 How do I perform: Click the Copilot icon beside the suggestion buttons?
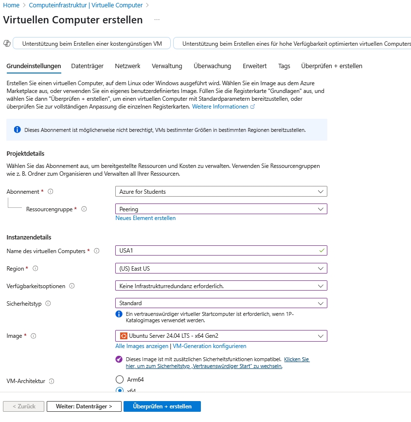point(7,43)
